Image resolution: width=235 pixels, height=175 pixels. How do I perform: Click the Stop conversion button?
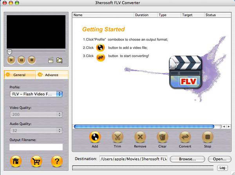click(208, 137)
